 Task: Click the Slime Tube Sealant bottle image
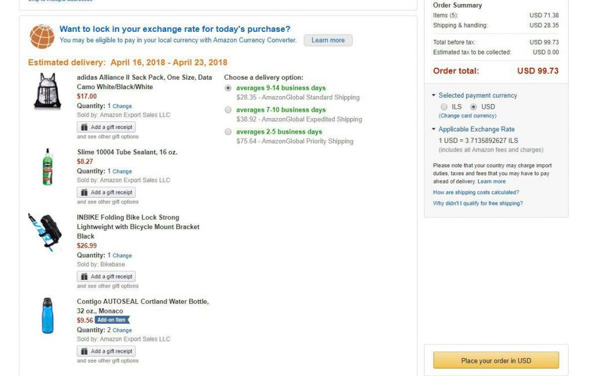pyautogui.click(x=47, y=167)
